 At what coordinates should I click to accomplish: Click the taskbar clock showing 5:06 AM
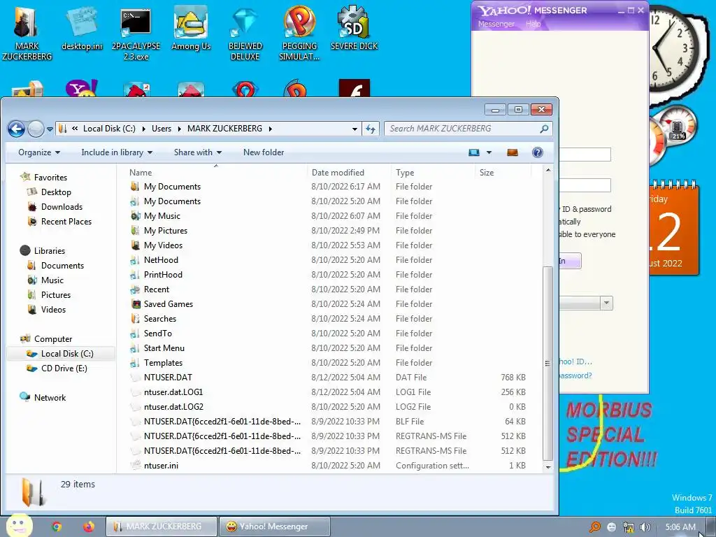point(680,527)
